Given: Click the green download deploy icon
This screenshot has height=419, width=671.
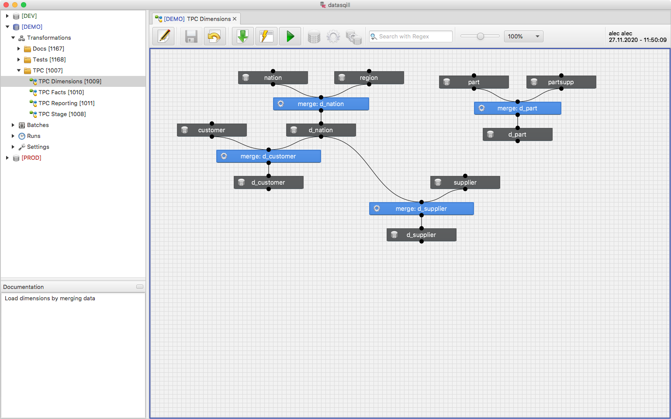Looking at the screenshot, I should 242,36.
